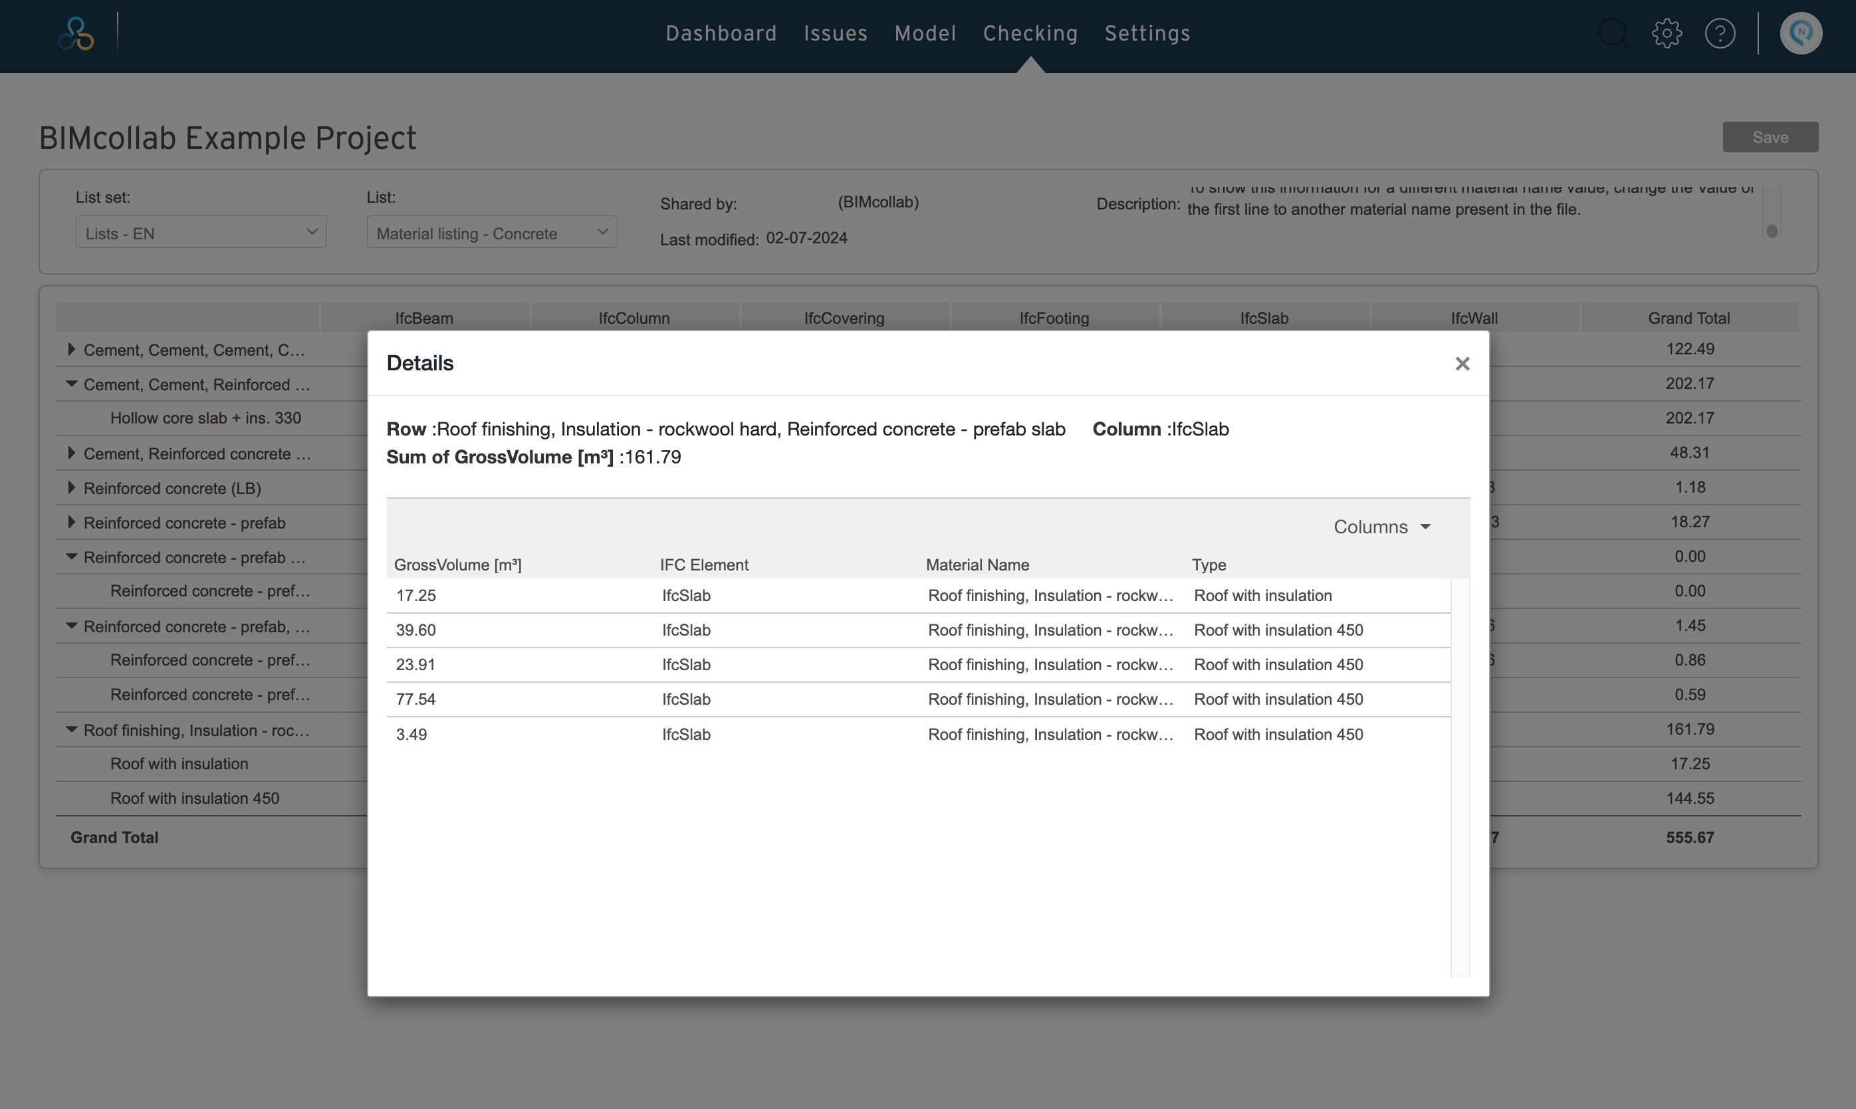Image resolution: width=1856 pixels, height=1109 pixels.
Task: Go to the Checking tab
Action: 1030,34
